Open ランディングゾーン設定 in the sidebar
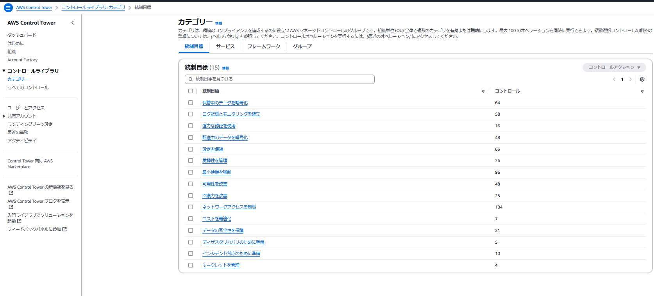 30,124
